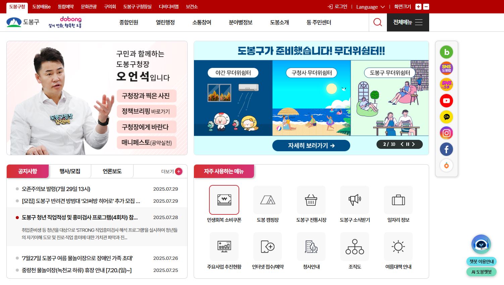The width and height of the screenshot is (504, 285).
Task: Open 일자리 정보 briefcase icon
Action: [x=398, y=200]
